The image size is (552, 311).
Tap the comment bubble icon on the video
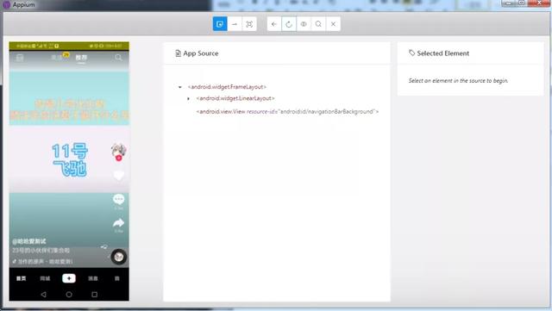click(119, 200)
